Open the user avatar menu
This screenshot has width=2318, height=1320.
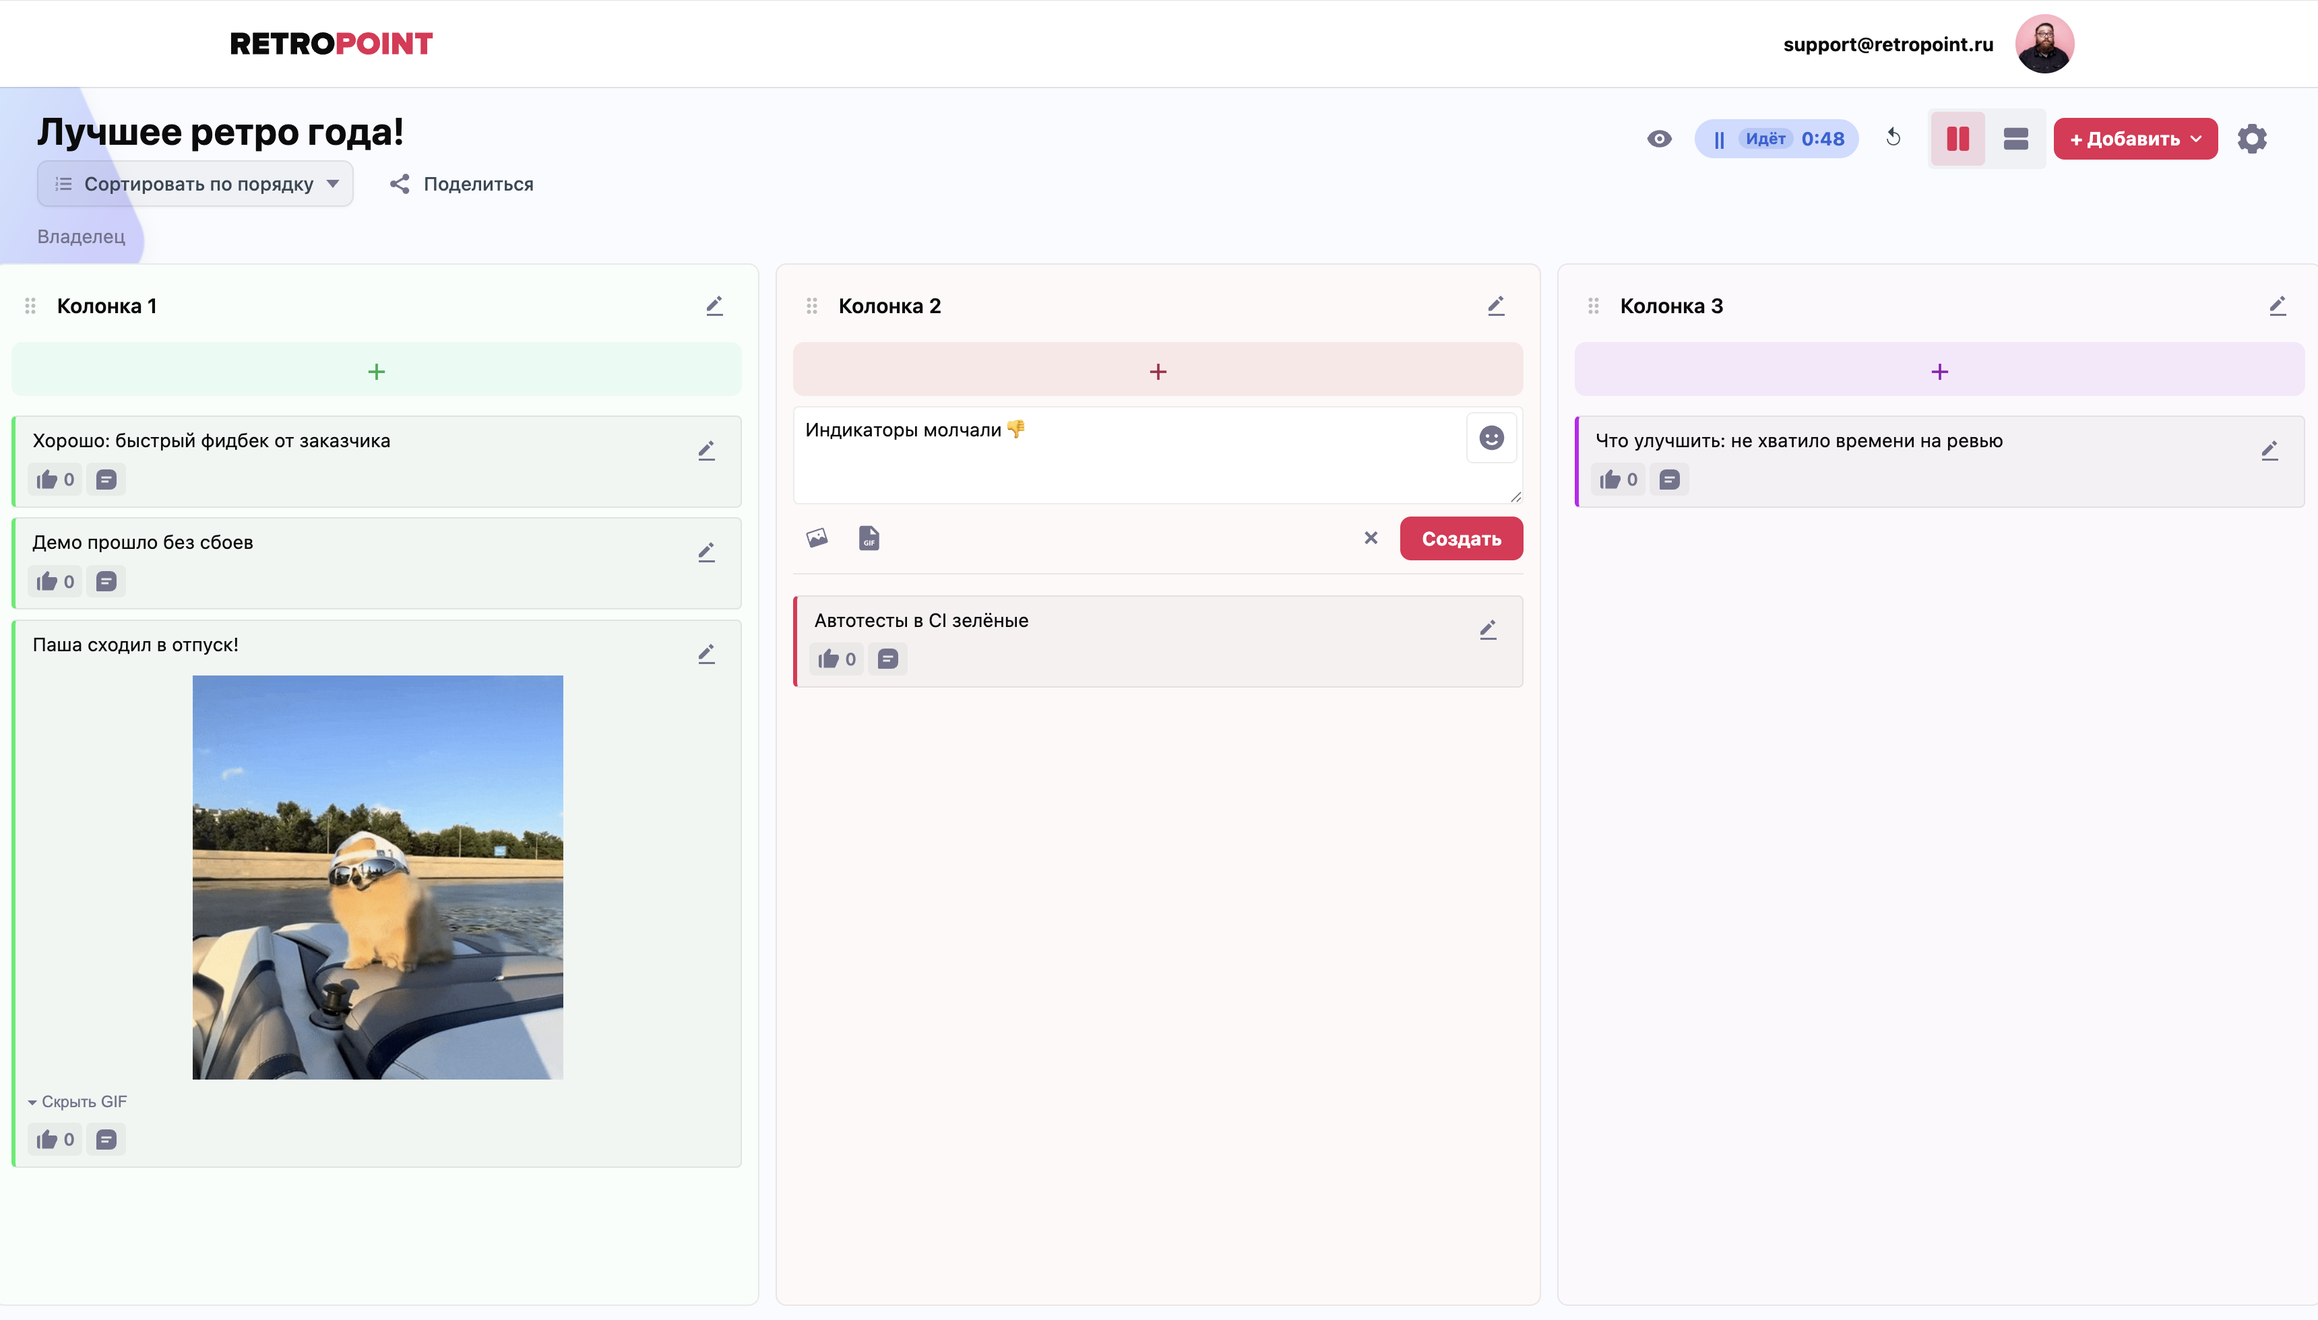[2046, 42]
